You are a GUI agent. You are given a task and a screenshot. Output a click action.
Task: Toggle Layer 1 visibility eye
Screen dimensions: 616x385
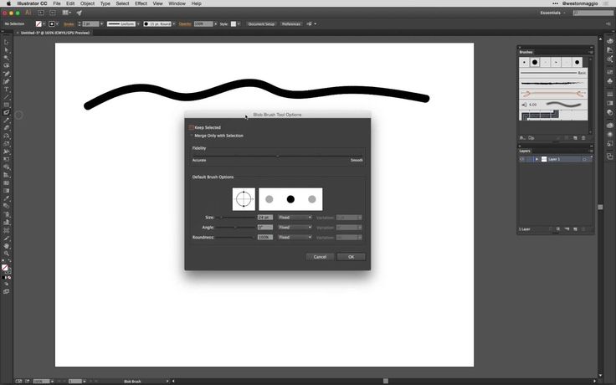tap(522, 159)
